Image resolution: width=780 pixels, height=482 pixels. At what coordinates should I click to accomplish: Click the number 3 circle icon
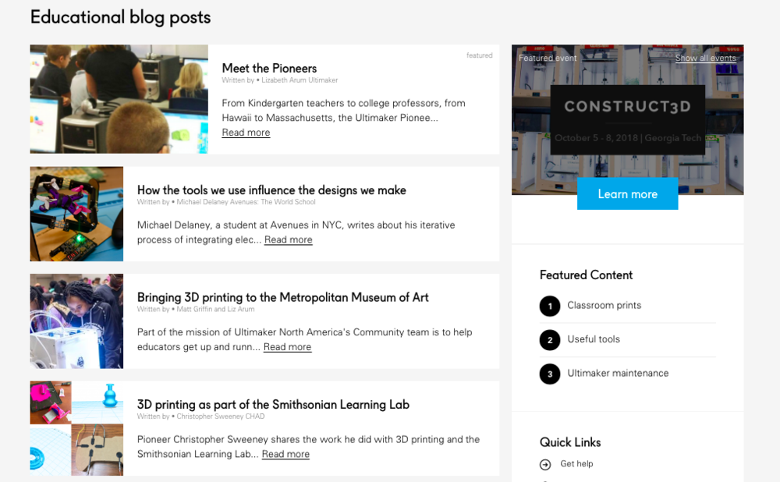click(550, 374)
